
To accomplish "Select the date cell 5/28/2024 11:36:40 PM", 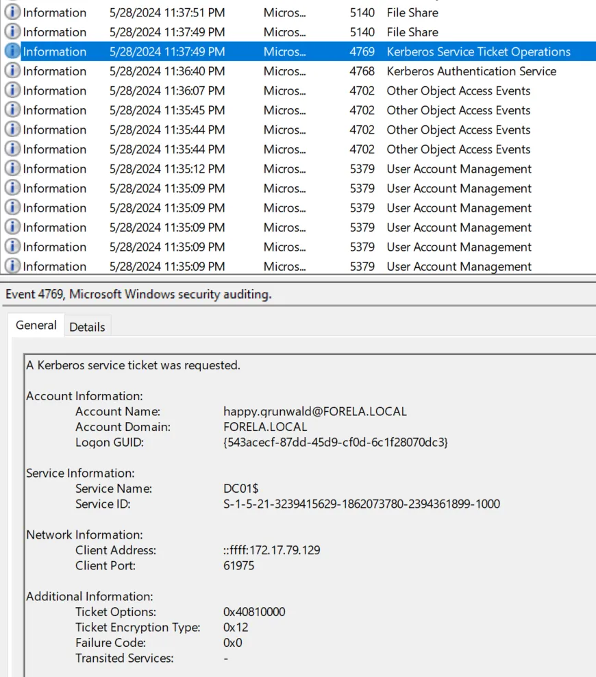I will tap(167, 71).
